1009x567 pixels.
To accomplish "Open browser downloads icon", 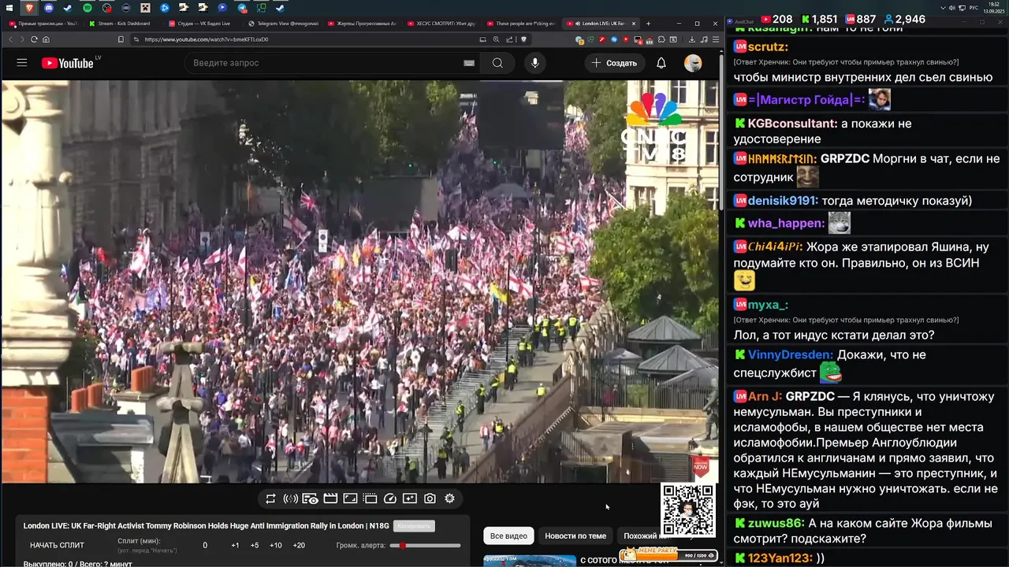I will tap(692, 39).
